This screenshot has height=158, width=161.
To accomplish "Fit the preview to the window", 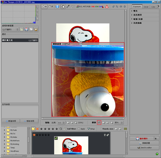I will tap(76, 123).
